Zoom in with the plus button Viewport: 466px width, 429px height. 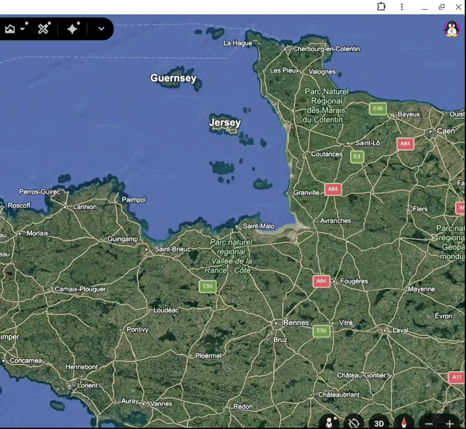[x=450, y=423]
